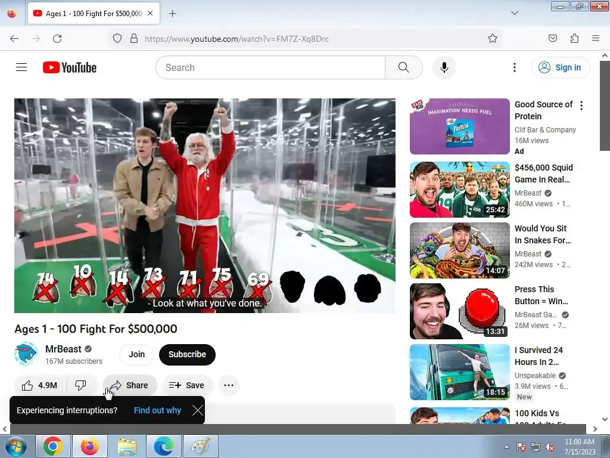The height and width of the screenshot is (458, 610).
Task: View site security lock information
Action: 134,39
